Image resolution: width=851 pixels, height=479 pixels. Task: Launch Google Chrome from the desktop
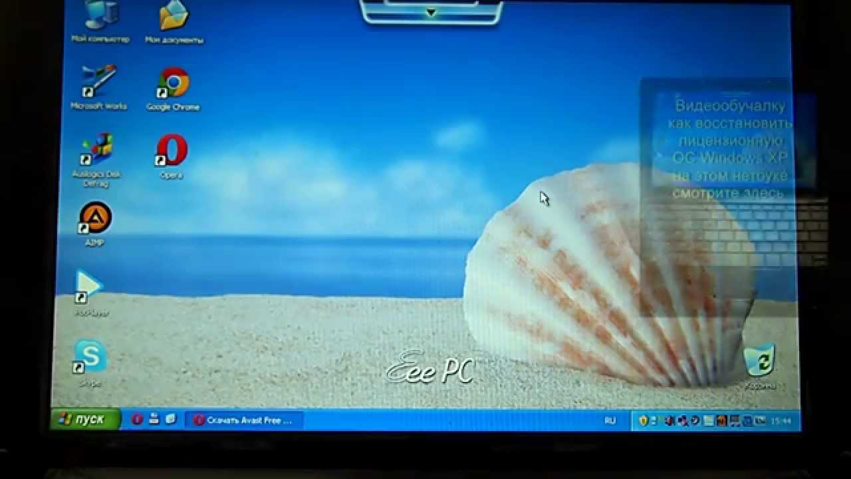click(173, 88)
